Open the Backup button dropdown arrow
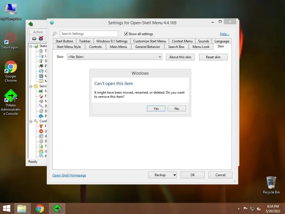The image size is (285, 214). point(175,175)
